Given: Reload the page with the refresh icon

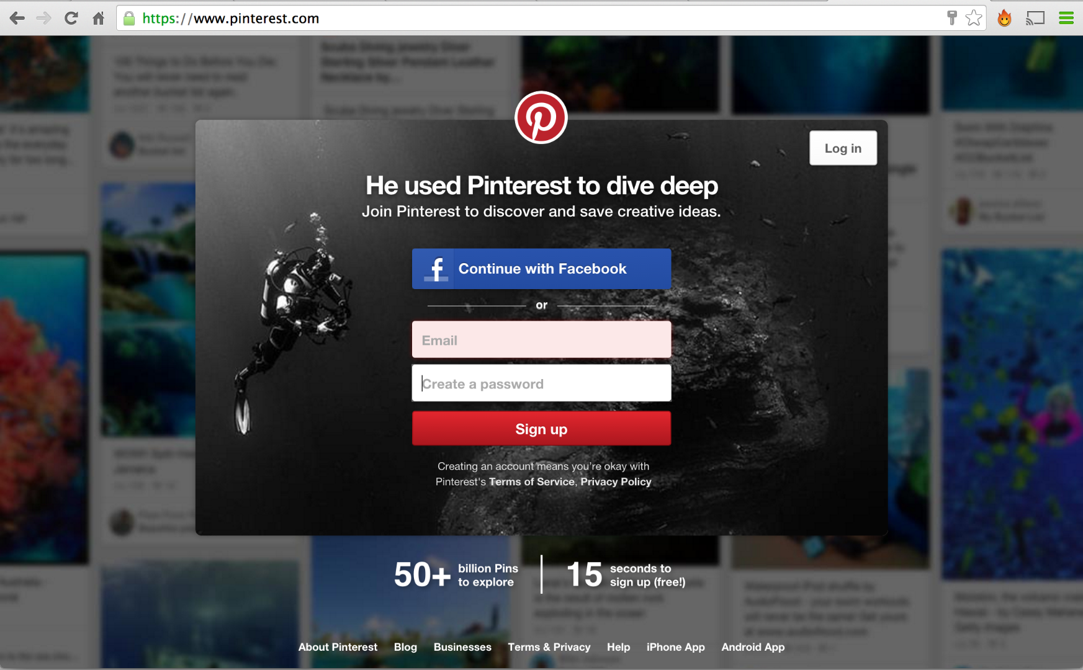Looking at the screenshot, I should pyautogui.click(x=71, y=19).
